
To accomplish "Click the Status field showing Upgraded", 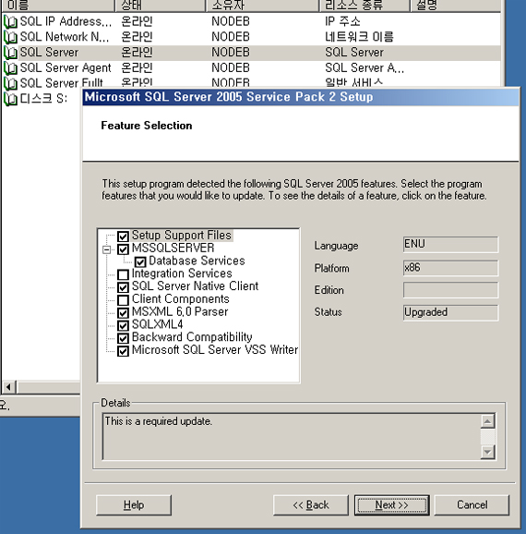I will 450,312.
